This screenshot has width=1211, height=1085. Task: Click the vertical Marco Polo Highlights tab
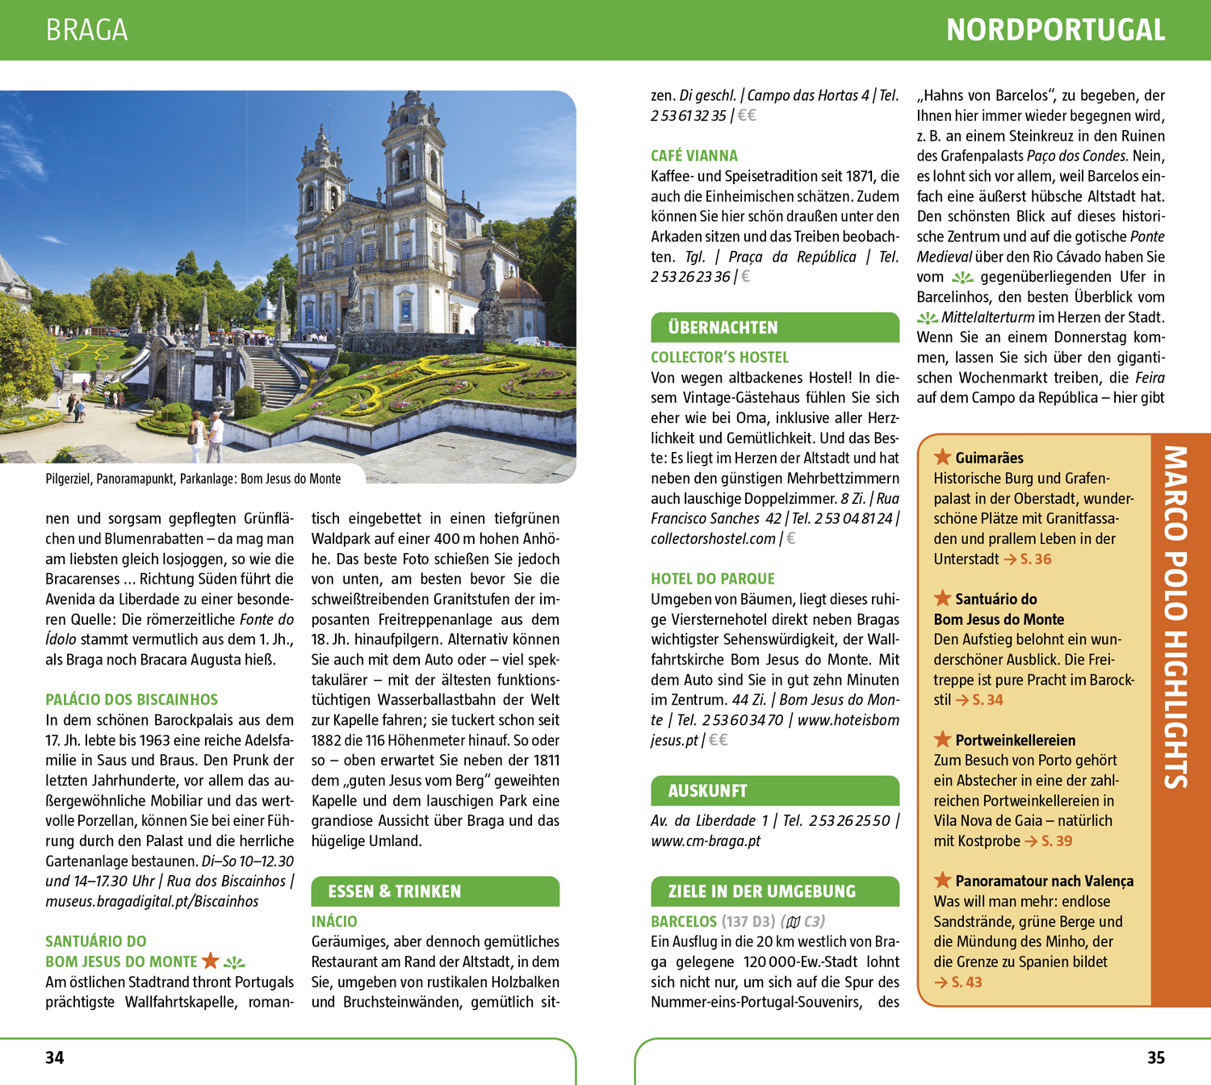(x=1175, y=618)
